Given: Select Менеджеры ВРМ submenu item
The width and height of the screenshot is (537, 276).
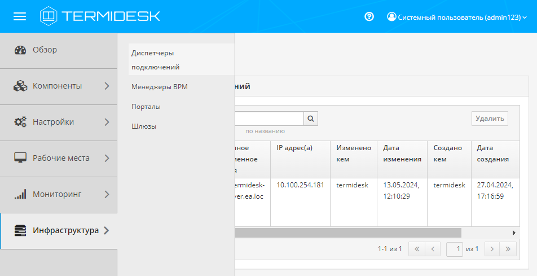Looking at the screenshot, I should click(159, 87).
